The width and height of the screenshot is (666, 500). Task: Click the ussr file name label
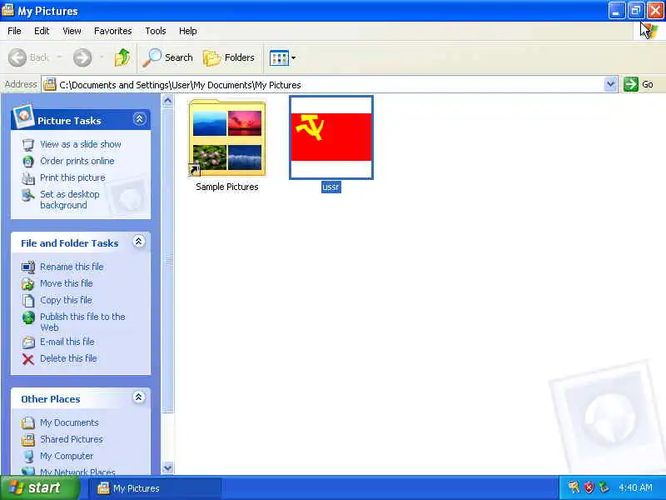point(331,187)
